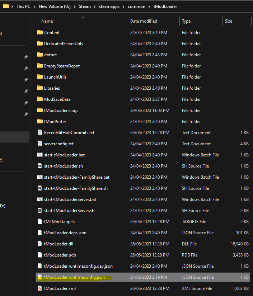
Task: Click the PDB File type cell
Action: pyautogui.click(x=189, y=255)
